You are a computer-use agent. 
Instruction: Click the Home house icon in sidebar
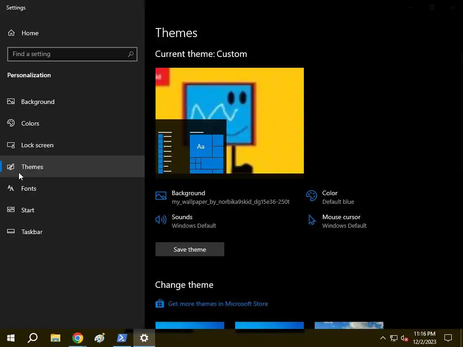(x=11, y=33)
